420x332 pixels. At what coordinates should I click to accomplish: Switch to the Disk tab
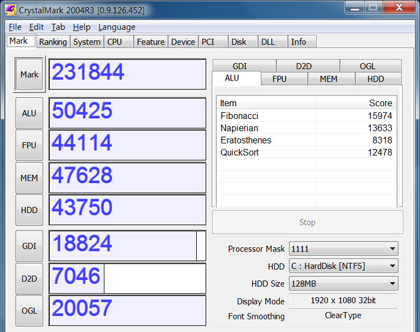(243, 42)
